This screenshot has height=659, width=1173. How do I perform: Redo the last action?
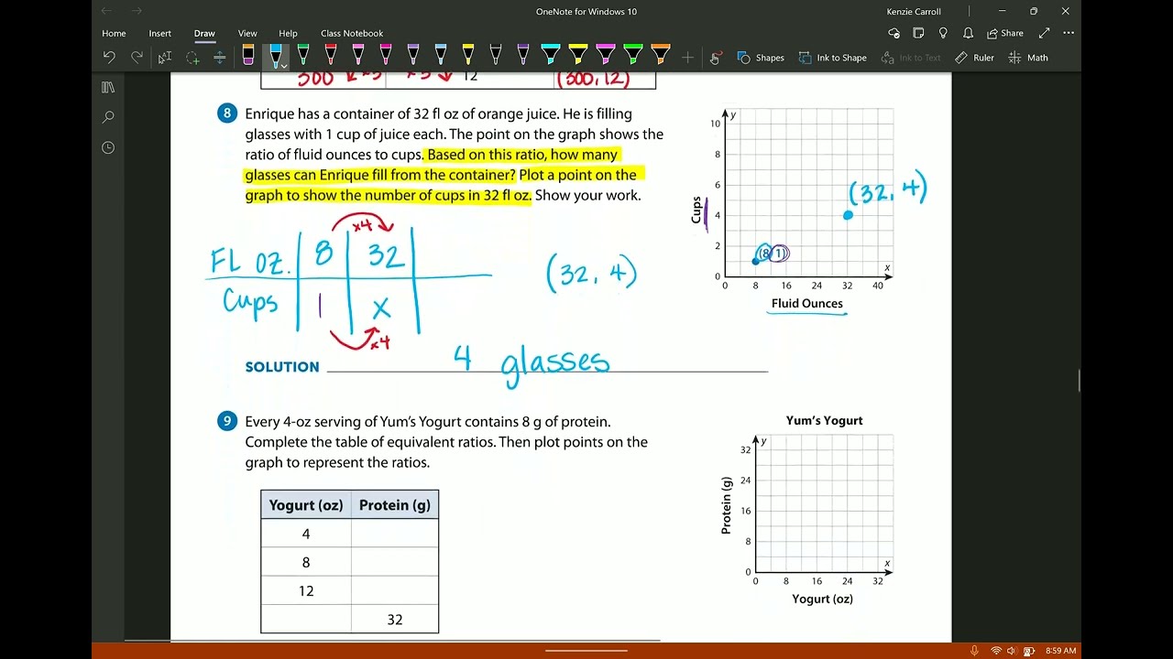137,57
